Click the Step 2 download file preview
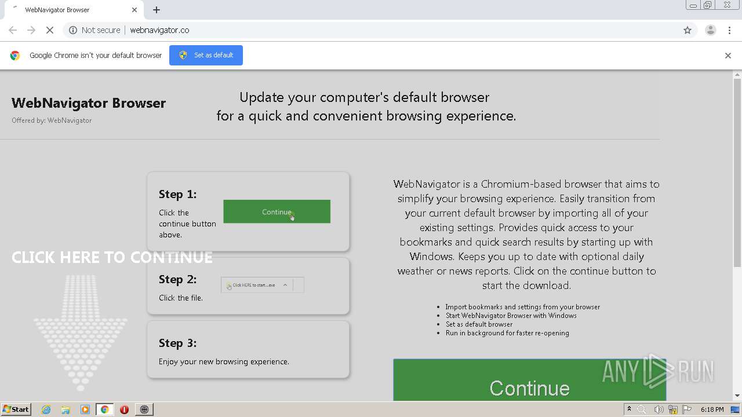 (262, 285)
